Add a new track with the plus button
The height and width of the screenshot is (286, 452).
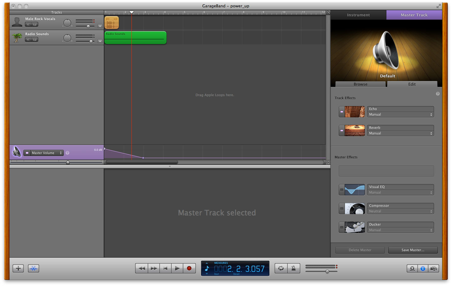(x=18, y=268)
